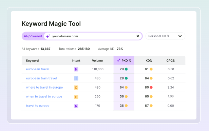Click yellow PKD dot beside 64
This screenshot has width=209, height=131.
click(x=126, y=88)
